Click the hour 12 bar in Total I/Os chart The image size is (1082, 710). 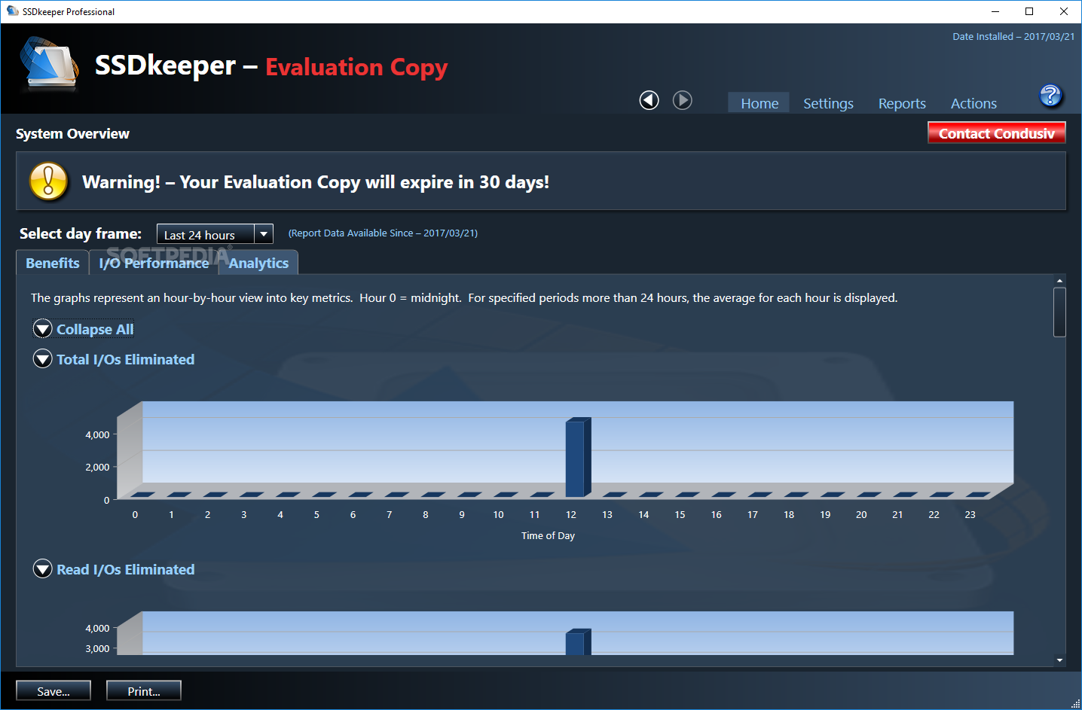[x=578, y=457]
